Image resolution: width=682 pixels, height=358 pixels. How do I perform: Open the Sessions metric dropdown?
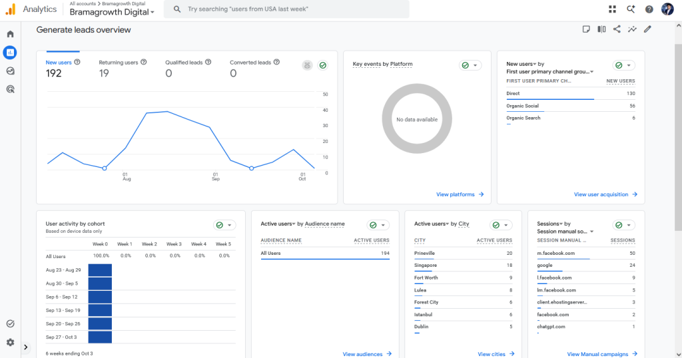549,224
